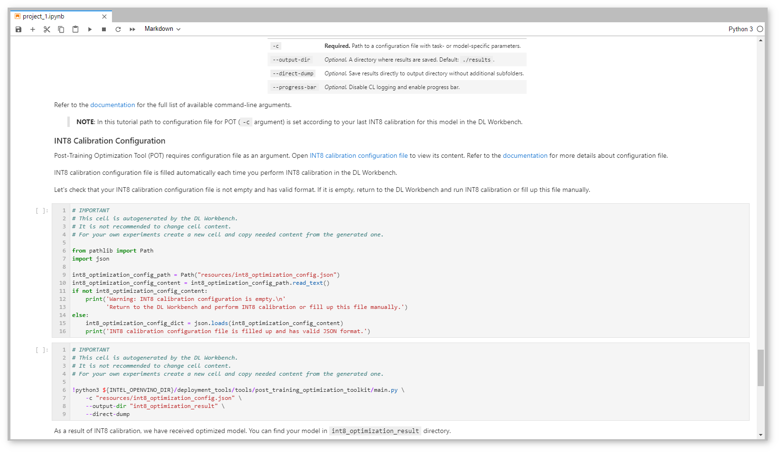Click the -c argument table row
The height and width of the screenshot is (452, 779).
pyautogui.click(x=397, y=46)
